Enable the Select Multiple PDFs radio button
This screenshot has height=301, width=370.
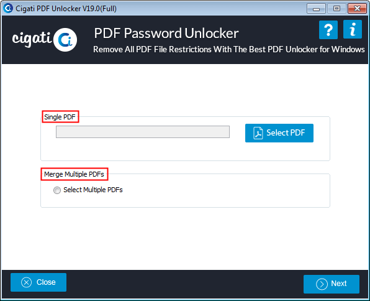tap(57, 190)
